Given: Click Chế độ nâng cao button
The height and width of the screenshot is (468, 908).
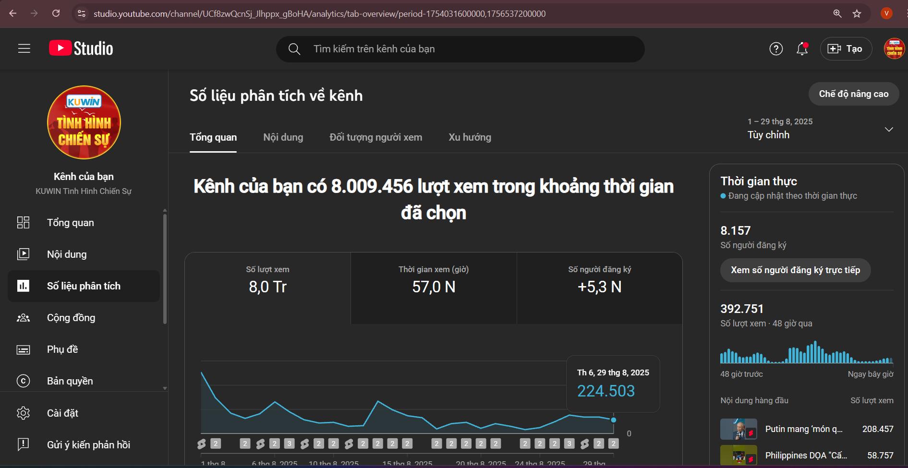Looking at the screenshot, I should [854, 94].
